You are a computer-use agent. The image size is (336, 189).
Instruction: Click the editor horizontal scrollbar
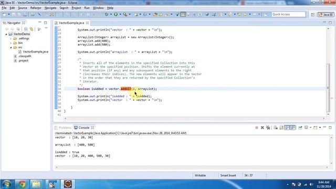click(194, 118)
